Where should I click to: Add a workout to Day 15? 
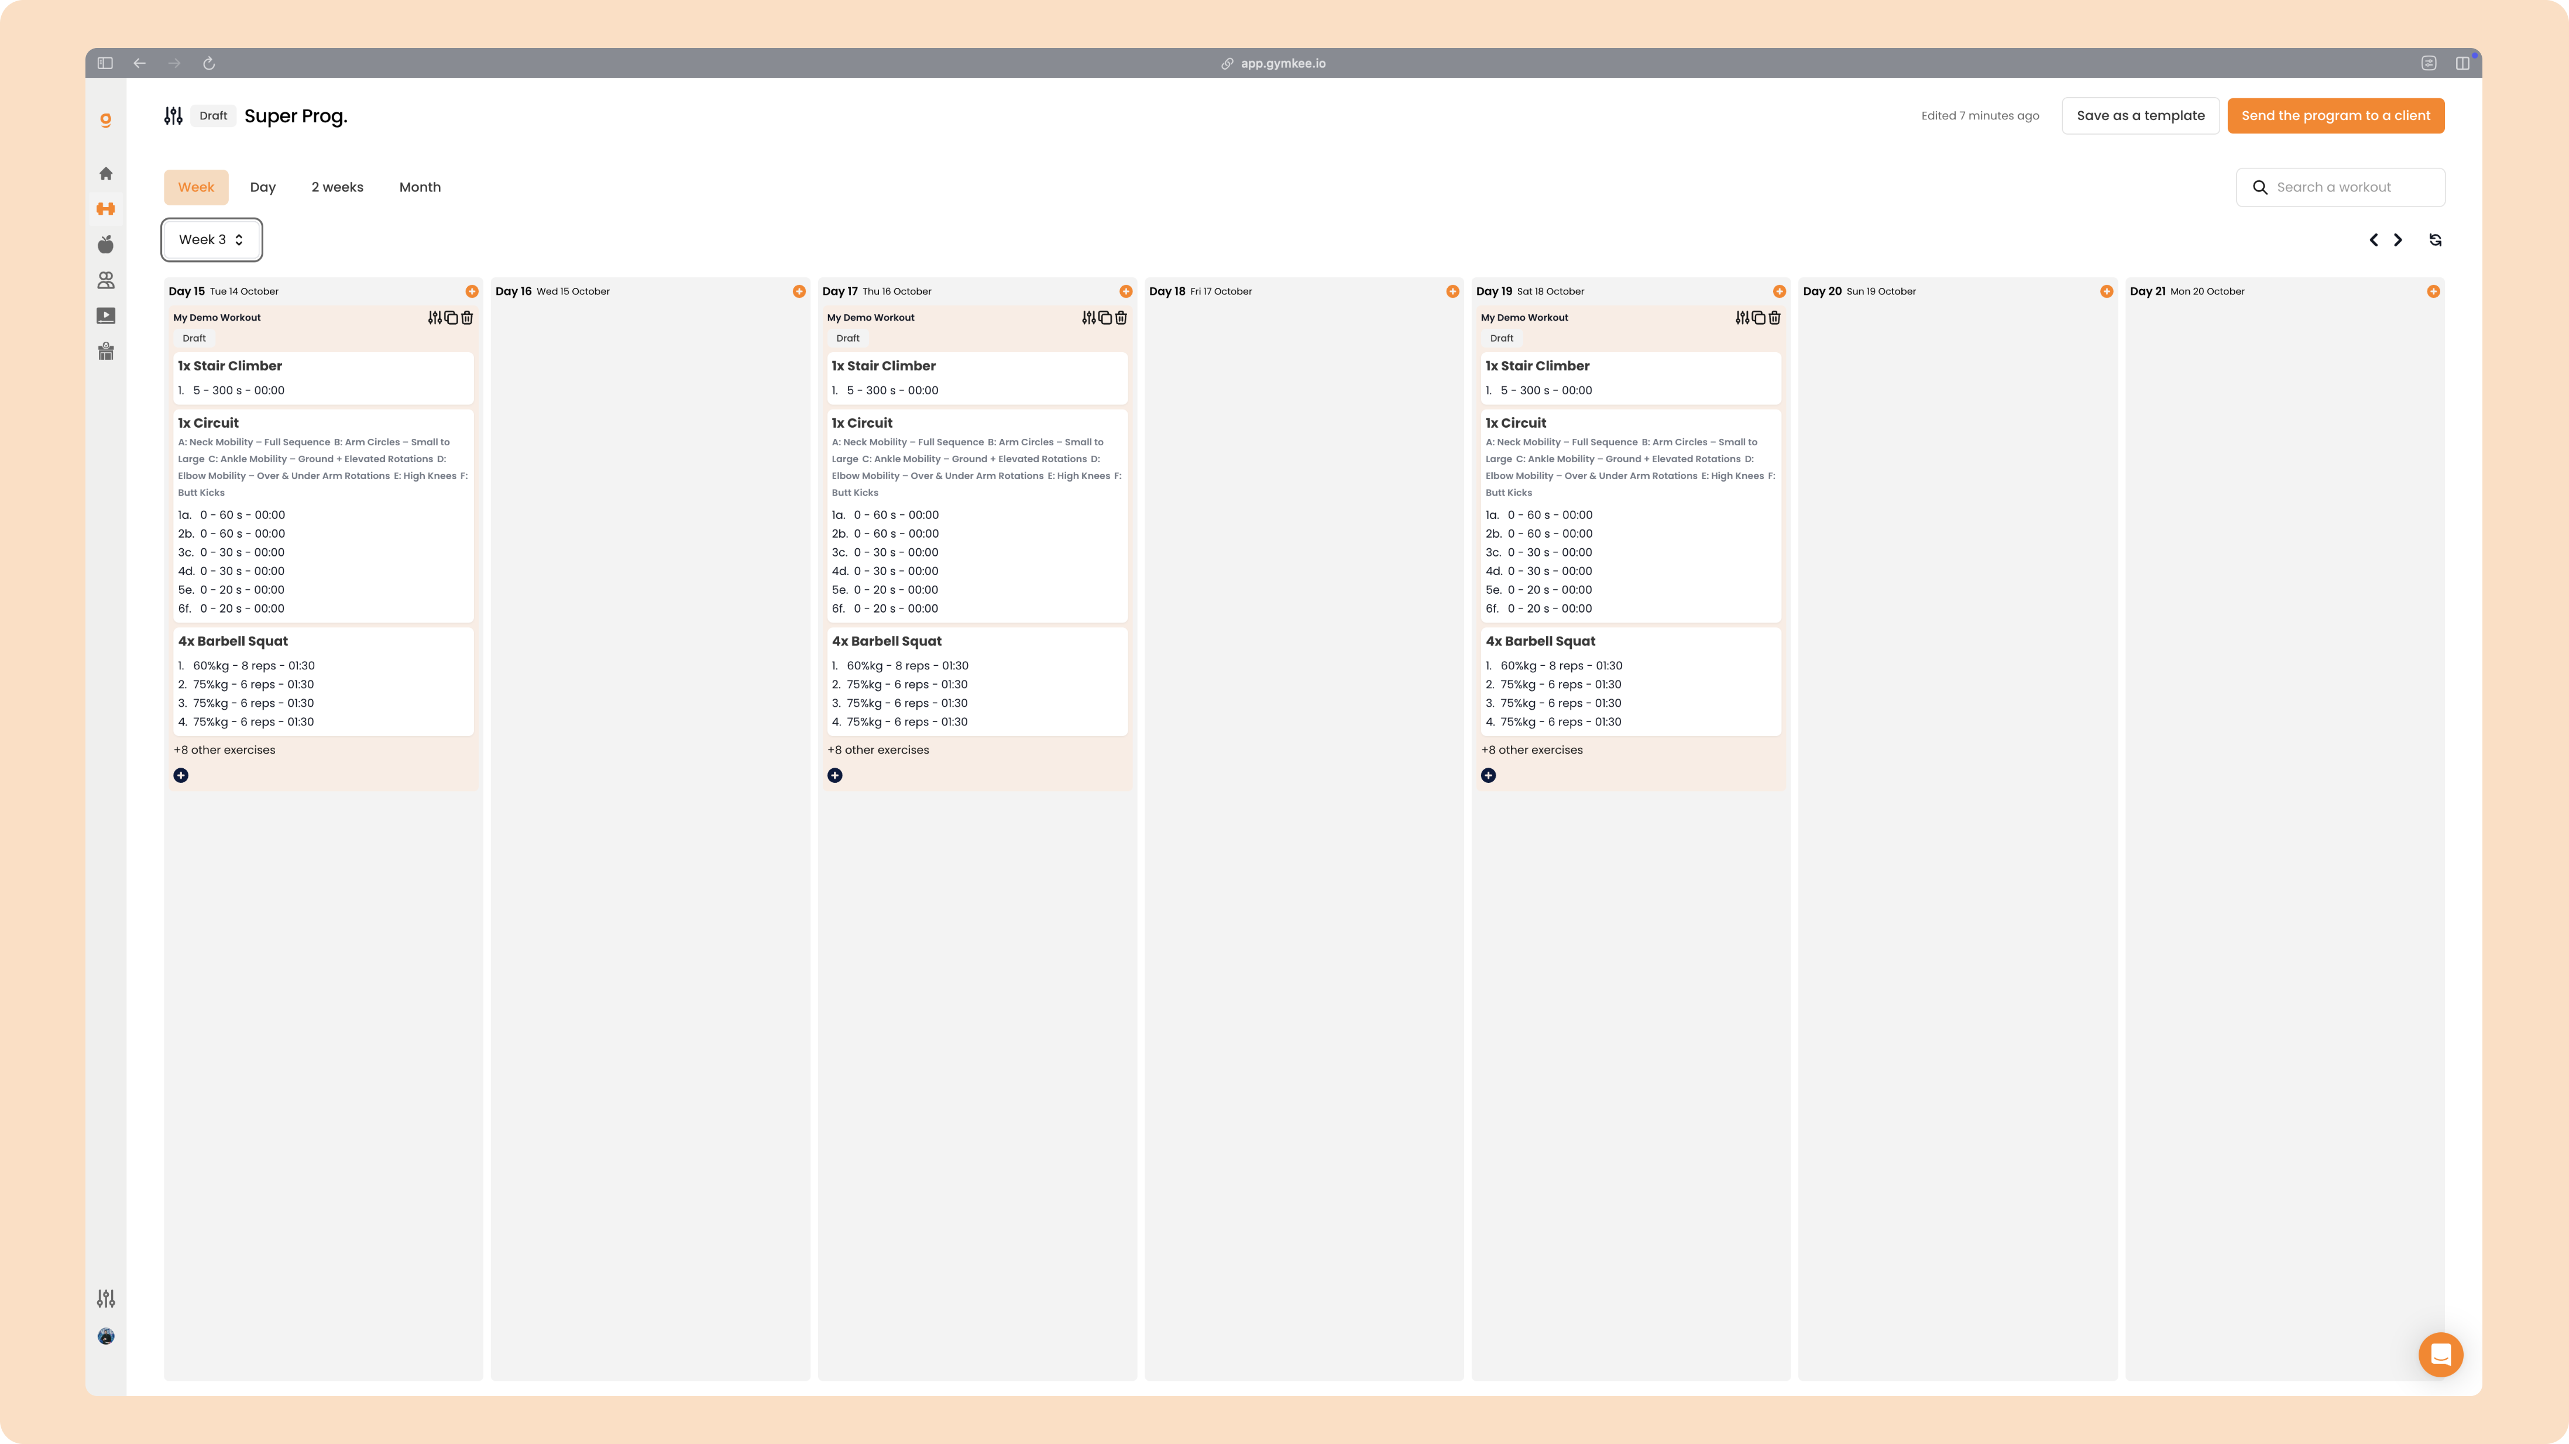tap(472, 291)
